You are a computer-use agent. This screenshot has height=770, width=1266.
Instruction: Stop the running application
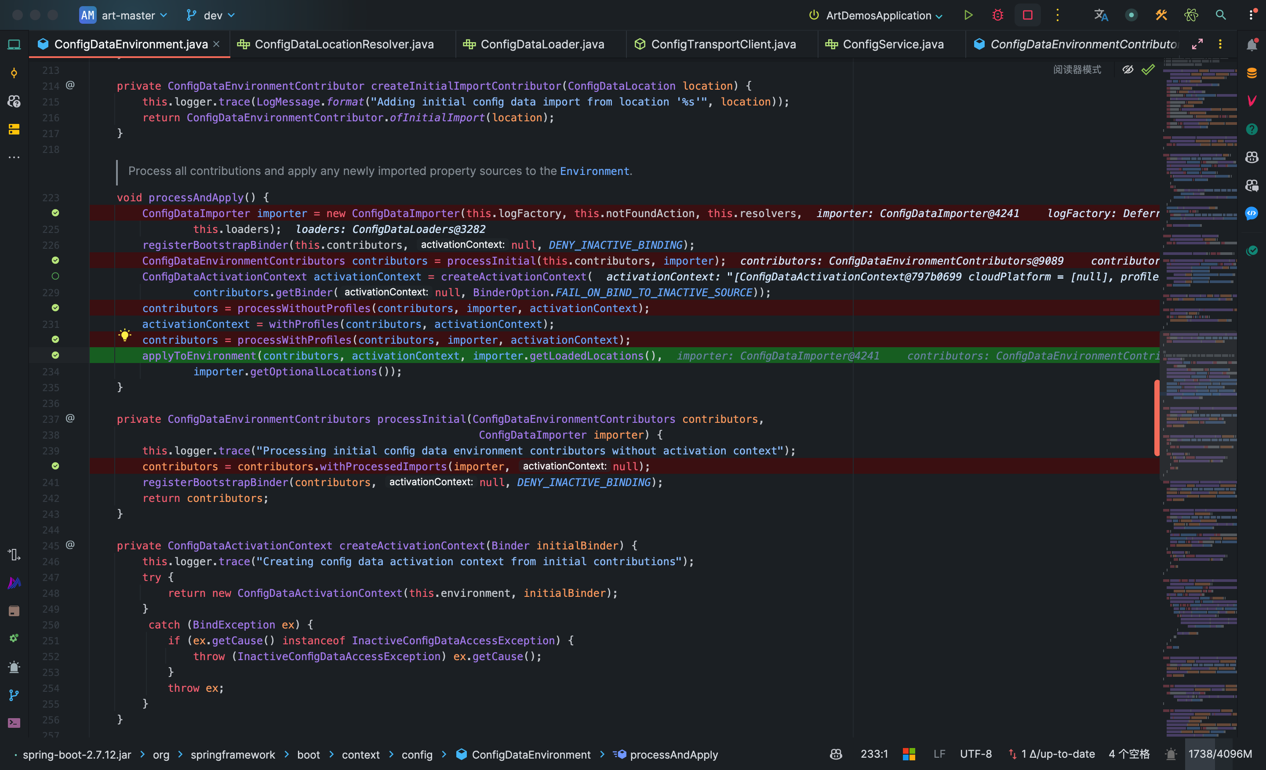click(x=1027, y=15)
